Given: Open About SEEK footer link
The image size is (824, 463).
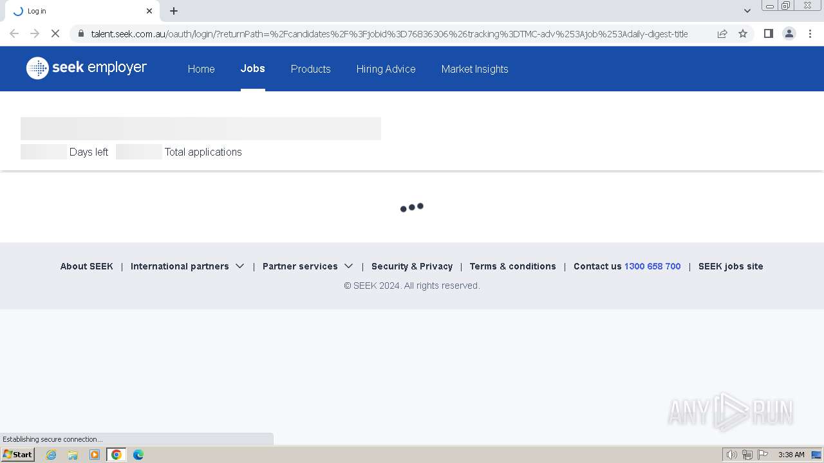Looking at the screenshot, I should click(x=87, y=266).
